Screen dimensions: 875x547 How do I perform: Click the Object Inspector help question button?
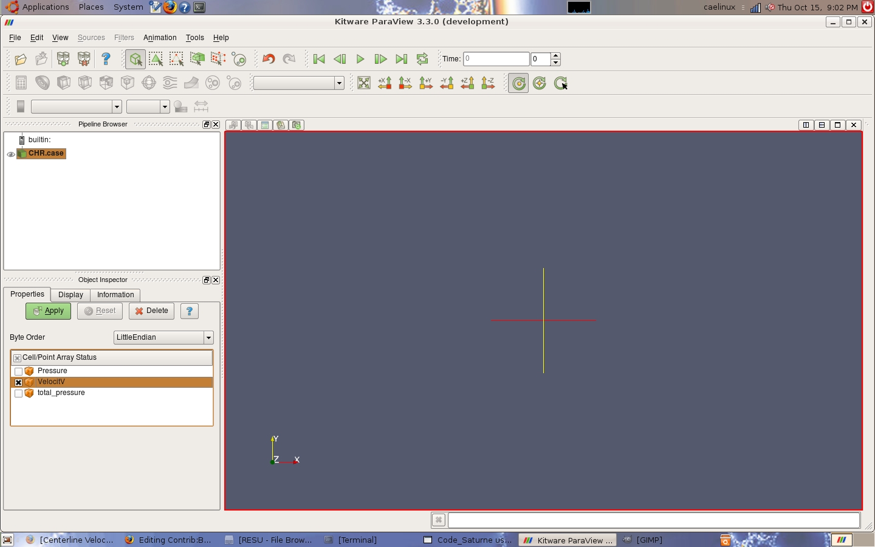point(190,311)
